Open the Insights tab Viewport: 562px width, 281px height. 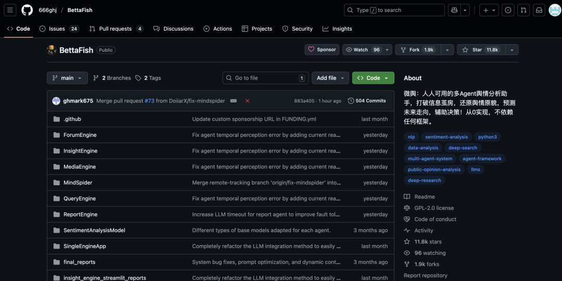337,29
